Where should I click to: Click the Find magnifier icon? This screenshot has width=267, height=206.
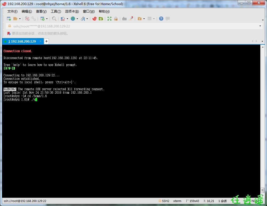54,19
